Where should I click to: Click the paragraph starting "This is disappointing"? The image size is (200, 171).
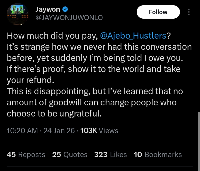(95, 91)
